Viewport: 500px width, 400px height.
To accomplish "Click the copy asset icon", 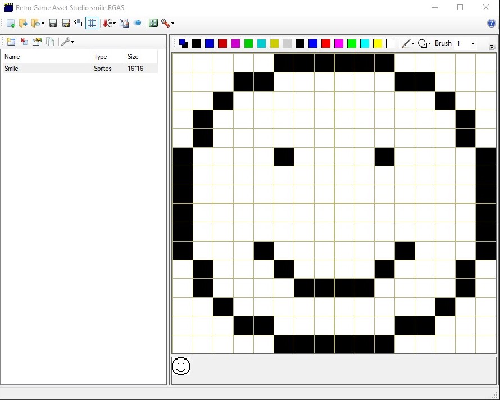I will [x=50, y=42].
